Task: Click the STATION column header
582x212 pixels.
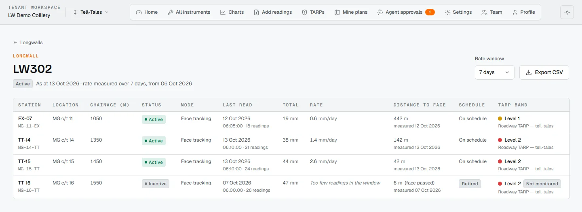Action: point(30,105)
